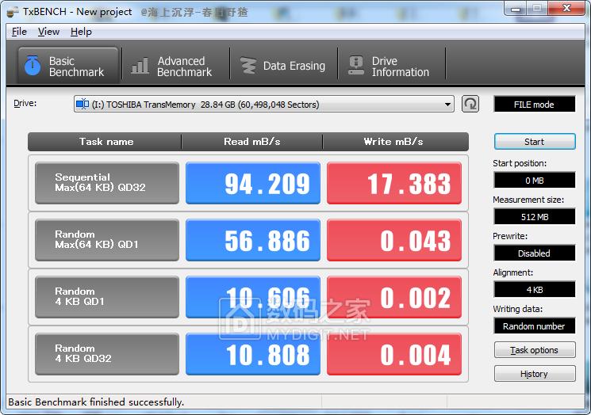Toggle the FILE mode button
The height and width of the screenshot is (415, 591).
[534, 105]
